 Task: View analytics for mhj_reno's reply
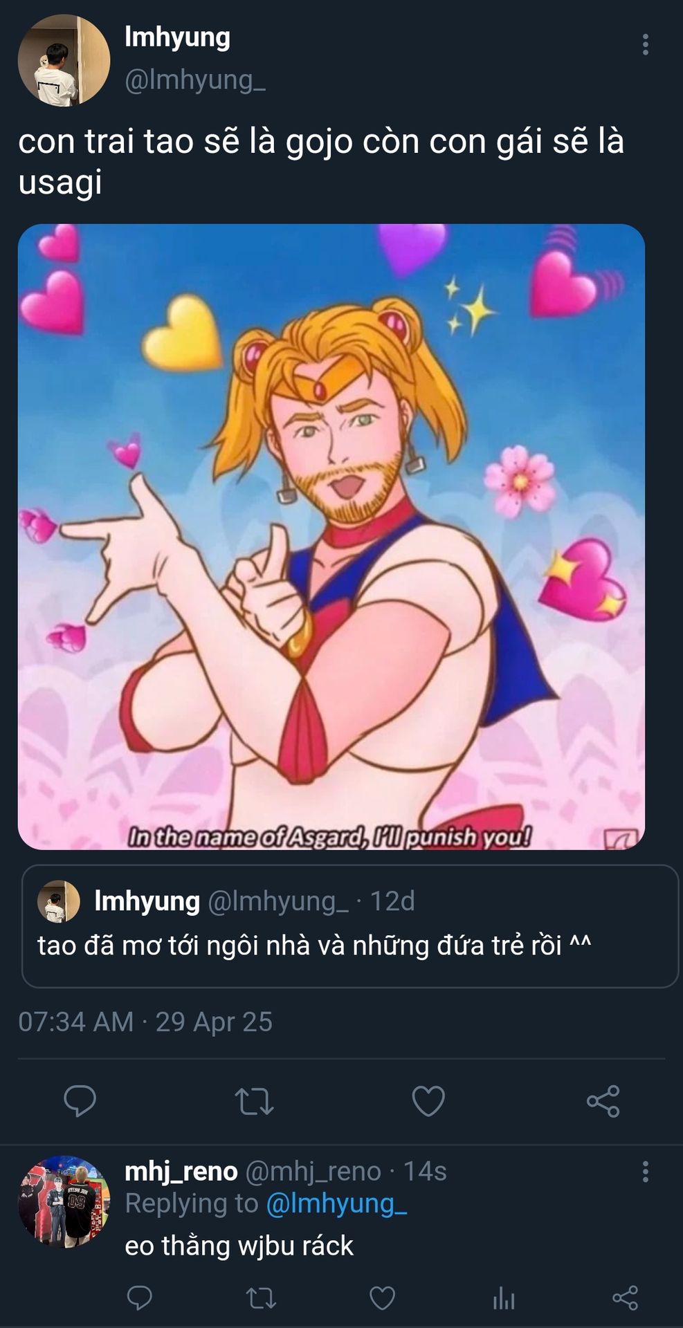tap(504, 1298)
